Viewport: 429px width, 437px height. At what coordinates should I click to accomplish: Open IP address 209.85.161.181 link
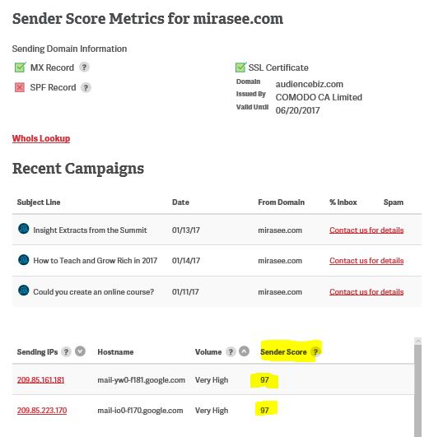pos(40,380)
